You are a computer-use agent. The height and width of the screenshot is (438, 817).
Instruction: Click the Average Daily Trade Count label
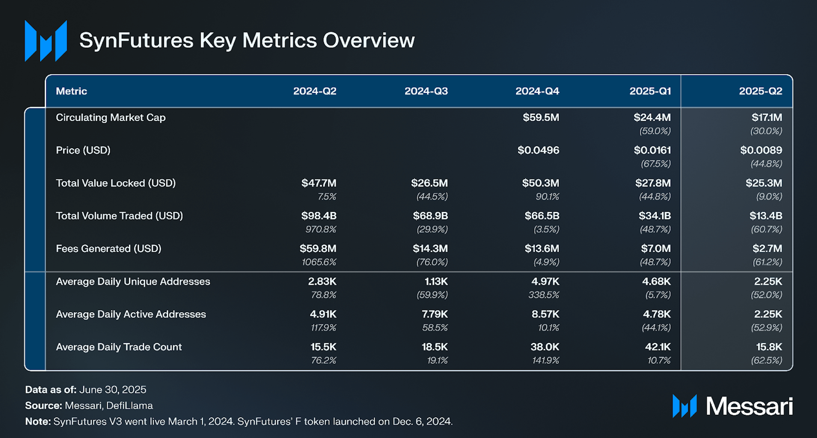(119, 347)
